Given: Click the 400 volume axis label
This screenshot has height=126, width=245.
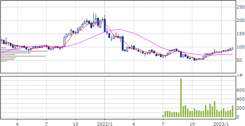Looking at the screenshot, I should 240,99.
